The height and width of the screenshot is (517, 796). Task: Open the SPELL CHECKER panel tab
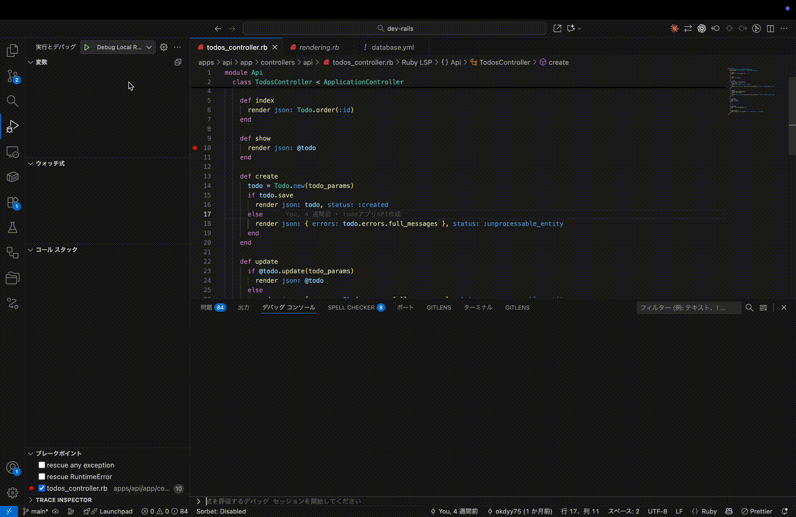coord(351,307)
